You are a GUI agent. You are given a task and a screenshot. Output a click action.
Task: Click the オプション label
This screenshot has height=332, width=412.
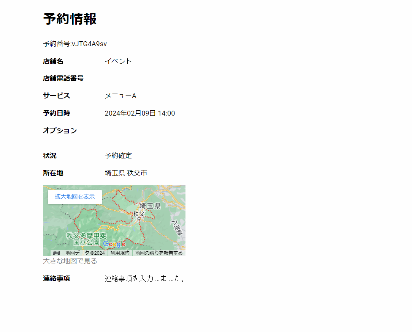pyautogui.click(x=60, y=130)
